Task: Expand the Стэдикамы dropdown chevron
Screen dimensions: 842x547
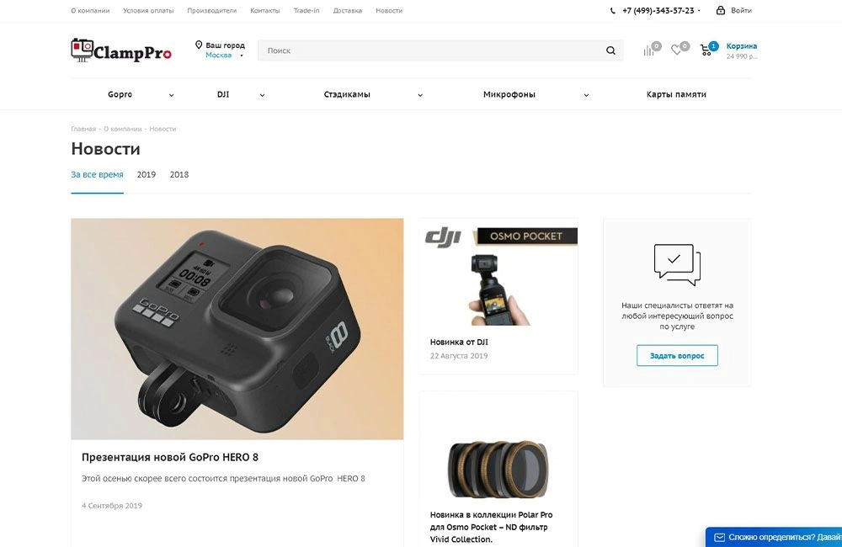Action: tap(420, 95)
